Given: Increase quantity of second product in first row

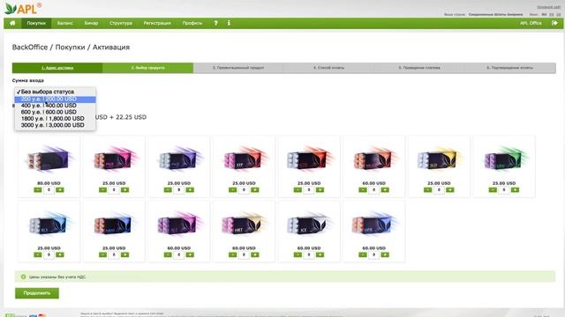Looking at the screenshot, I should tap(124, 190).
